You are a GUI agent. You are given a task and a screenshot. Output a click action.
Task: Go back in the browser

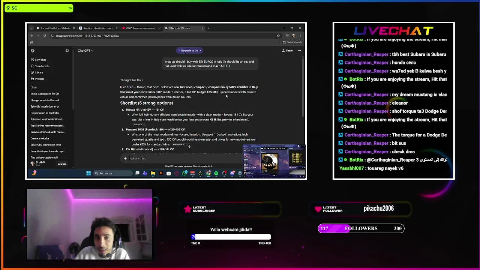[31, 36]
